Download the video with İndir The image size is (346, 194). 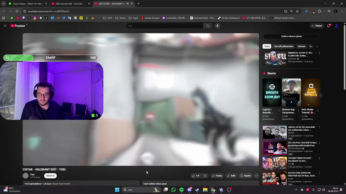(231, 176)
